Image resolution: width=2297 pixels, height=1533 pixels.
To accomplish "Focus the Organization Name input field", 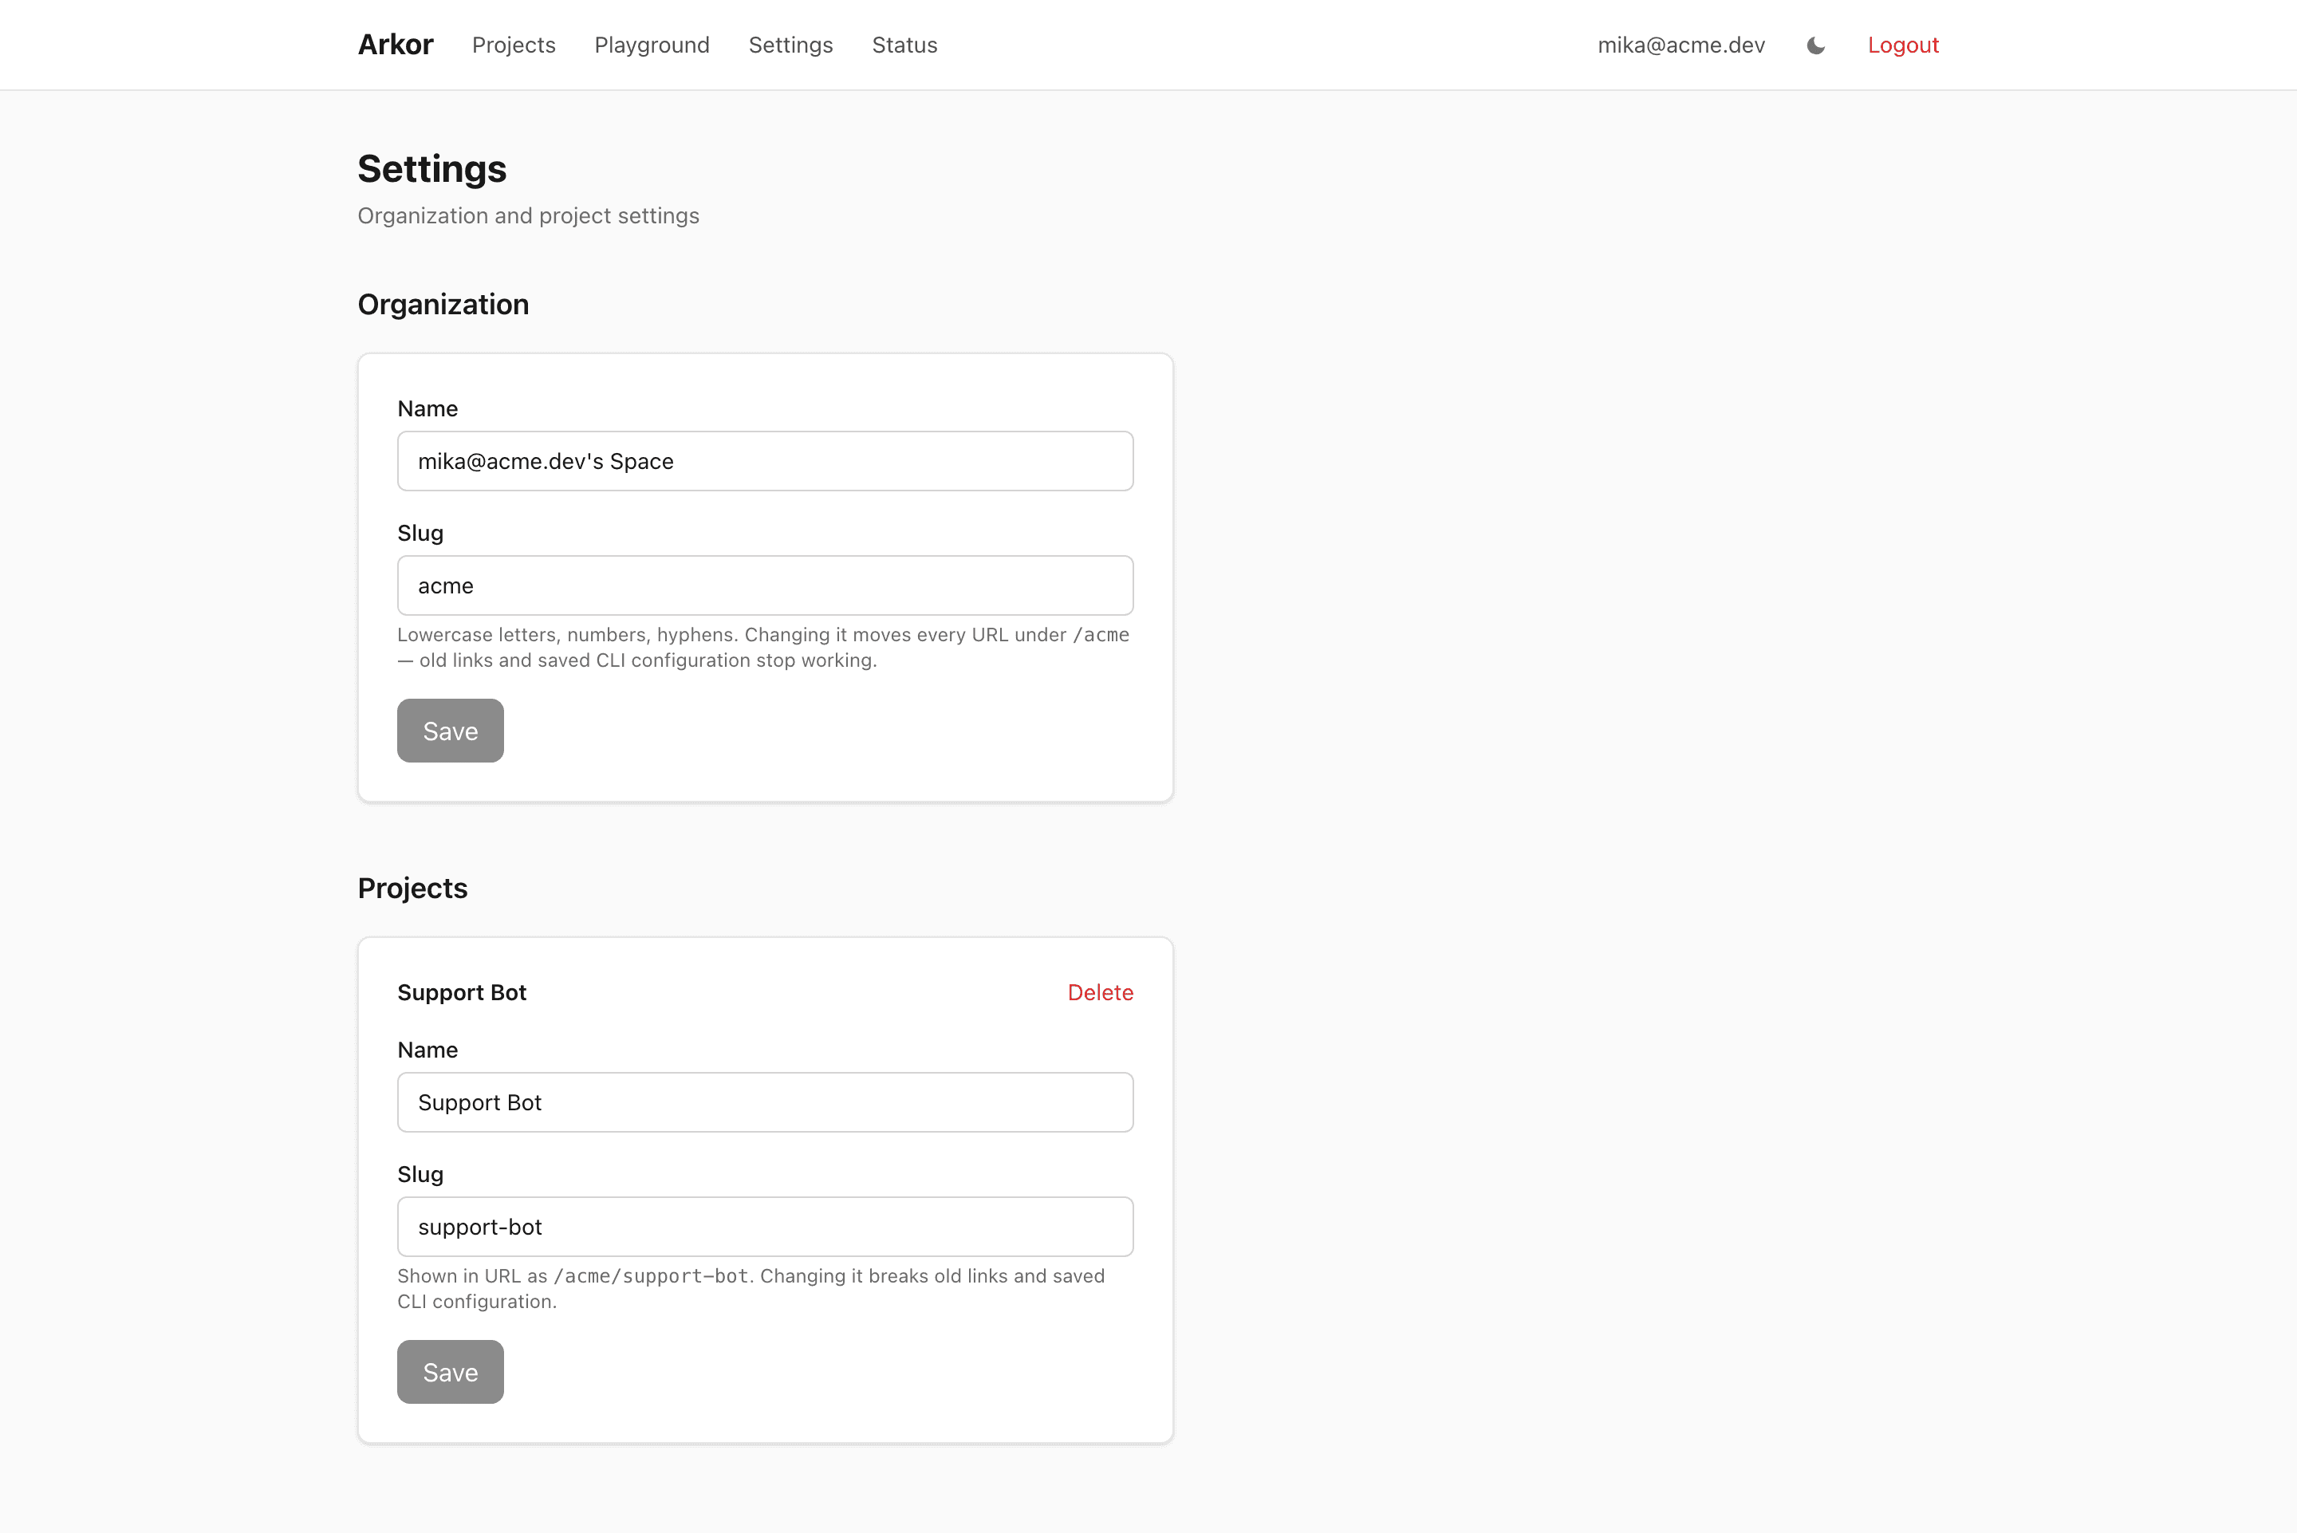I will pos(766,460).
